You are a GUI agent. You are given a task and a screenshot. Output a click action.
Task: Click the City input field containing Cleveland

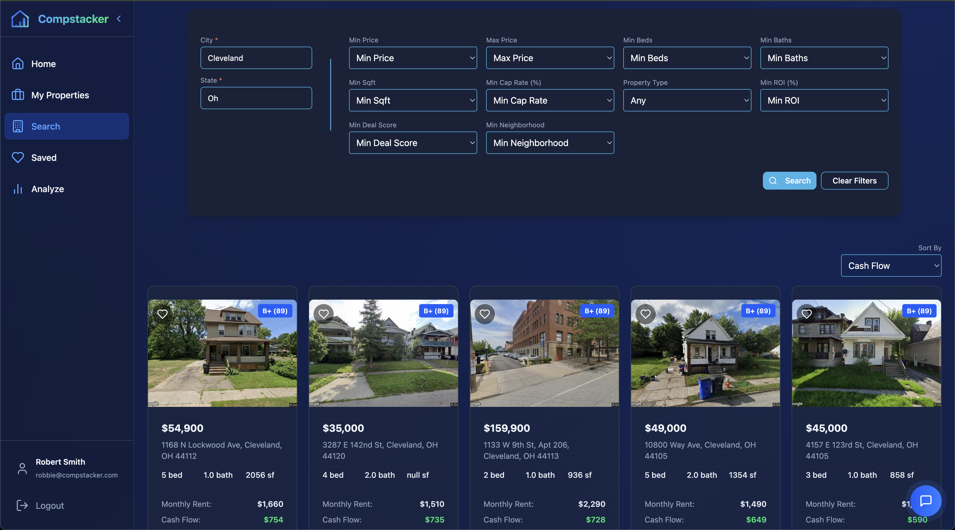pos(256,58)
